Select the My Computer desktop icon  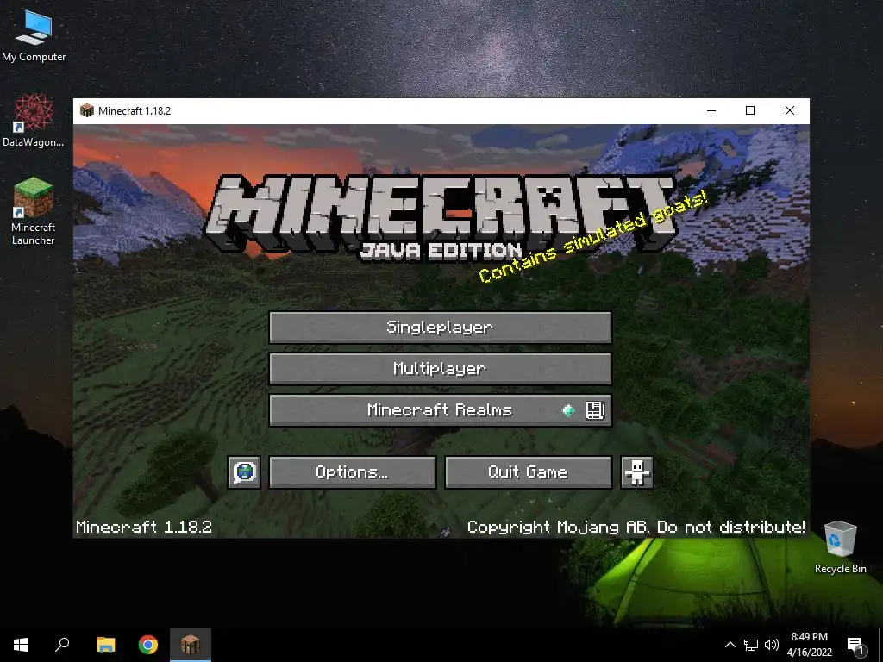(x=34, y=36)
